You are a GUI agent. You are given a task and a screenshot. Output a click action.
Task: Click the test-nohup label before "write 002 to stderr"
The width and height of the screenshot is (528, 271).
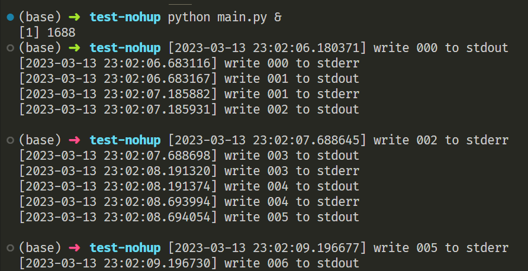pyautogui.click(x=125, y=140)
